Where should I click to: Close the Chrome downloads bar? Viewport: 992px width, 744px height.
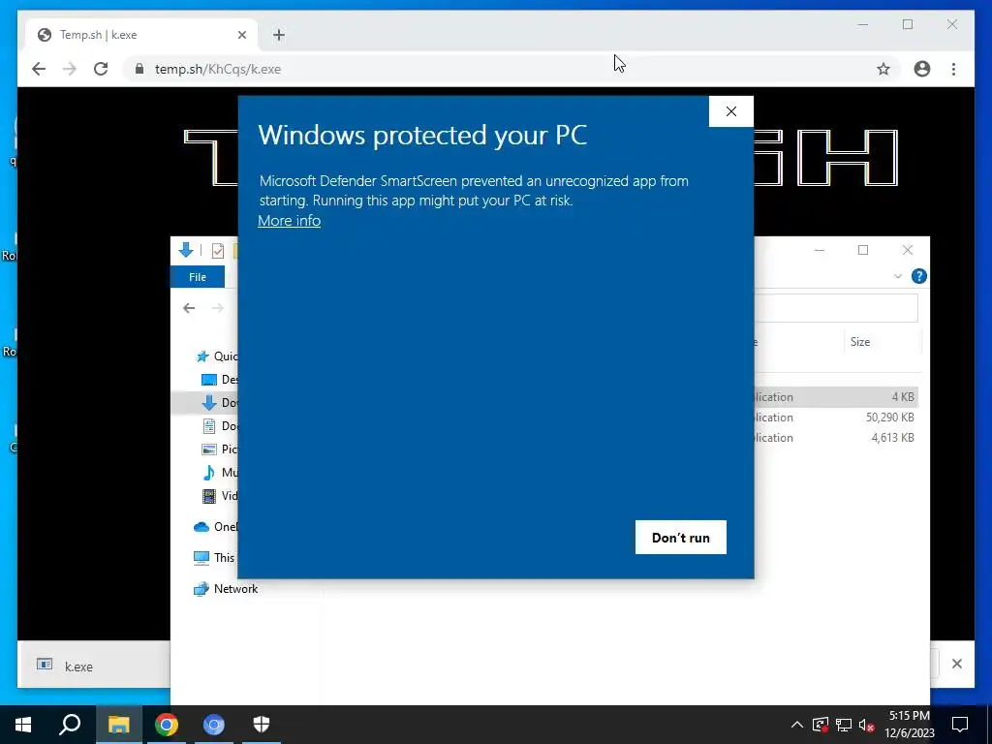[956, 664]
